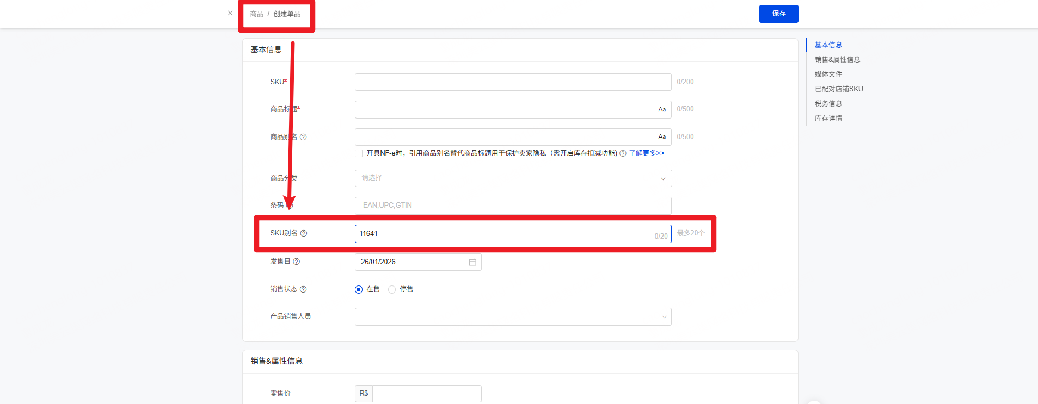Screen dimensions: 1038x404
Task: Click into the SKU input field
Action: 513,82
